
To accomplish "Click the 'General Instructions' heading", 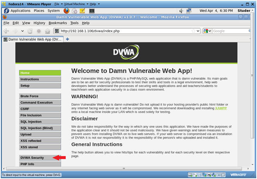I will (x=97, y=144).
